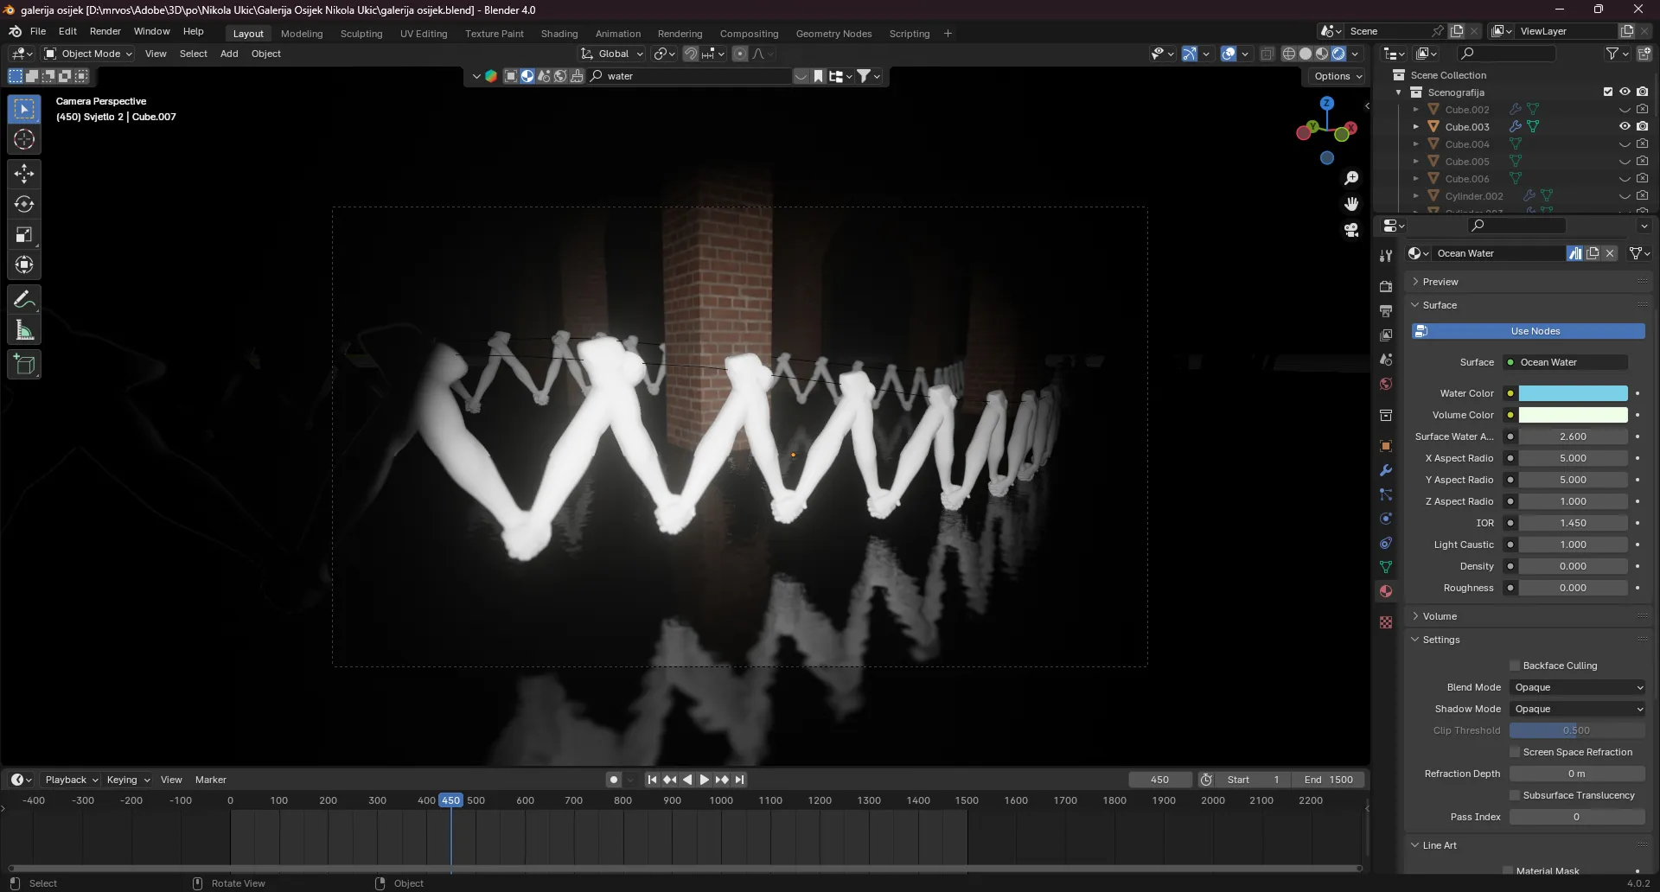Toggle viewport visibility of Cube.003
The image size is (1660, 892).
[x=1625, y=126]
